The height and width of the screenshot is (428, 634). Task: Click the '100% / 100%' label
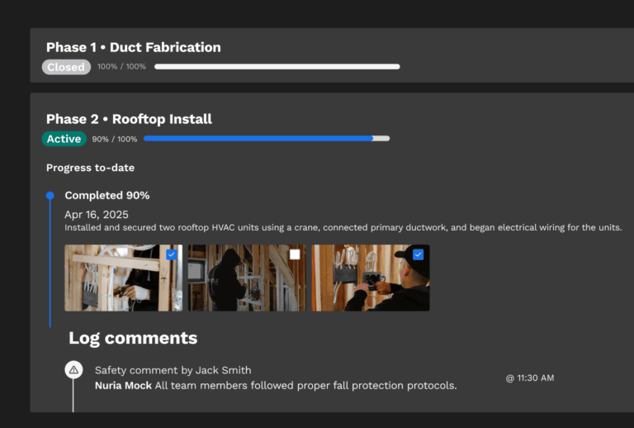coord(121,66)
